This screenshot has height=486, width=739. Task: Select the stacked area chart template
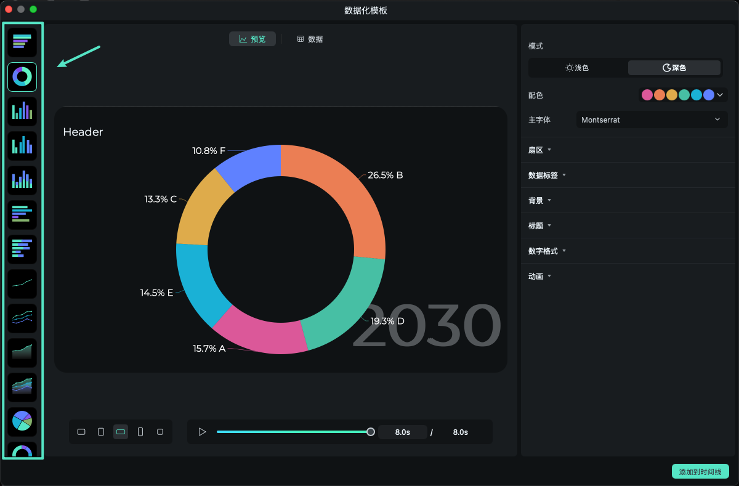click(22, 387)
